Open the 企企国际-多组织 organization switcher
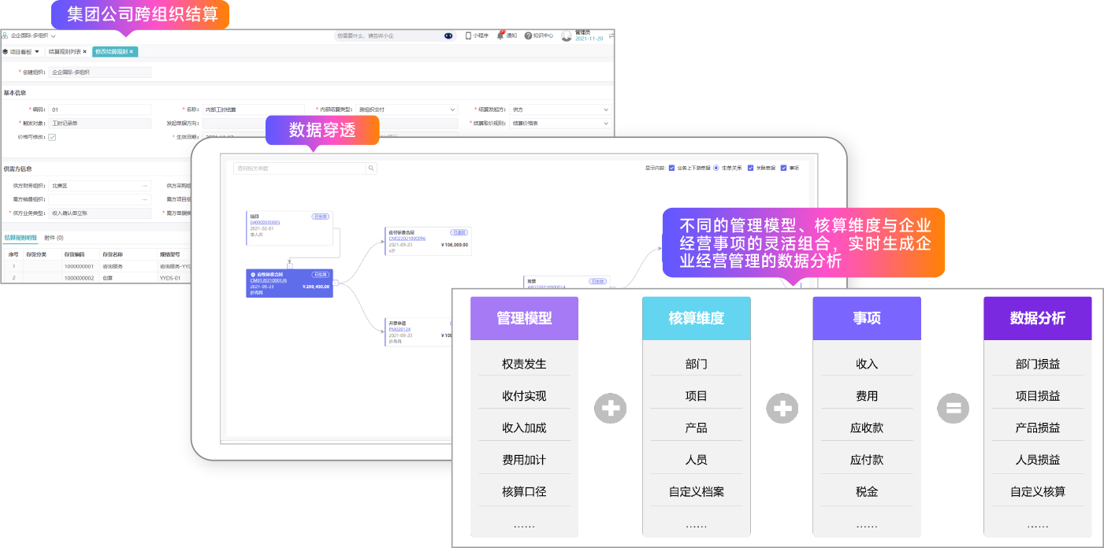1104x548 pixels. (28, 35)
